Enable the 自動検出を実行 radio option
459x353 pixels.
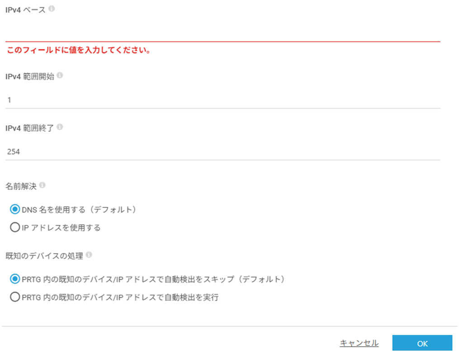coord(15,297)
